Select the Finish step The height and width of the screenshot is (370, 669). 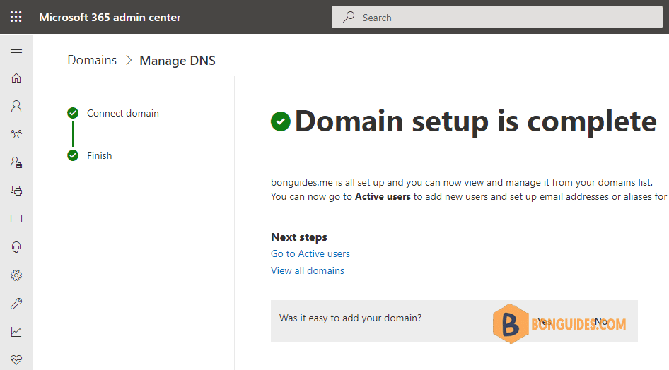[x=100, y=155]
